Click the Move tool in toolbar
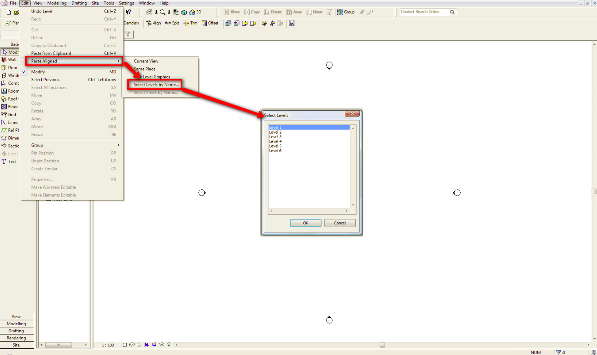The image size is (597, 355). tap(232, 12)
